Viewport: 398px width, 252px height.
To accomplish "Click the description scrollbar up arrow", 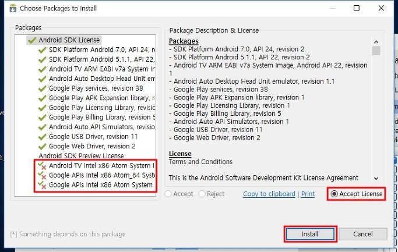I will [376, 42].
